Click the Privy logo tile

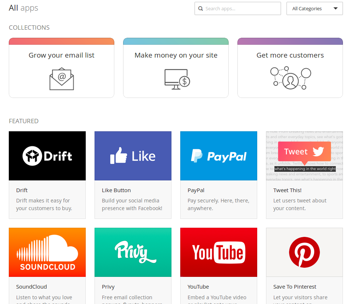pos(133,252)
